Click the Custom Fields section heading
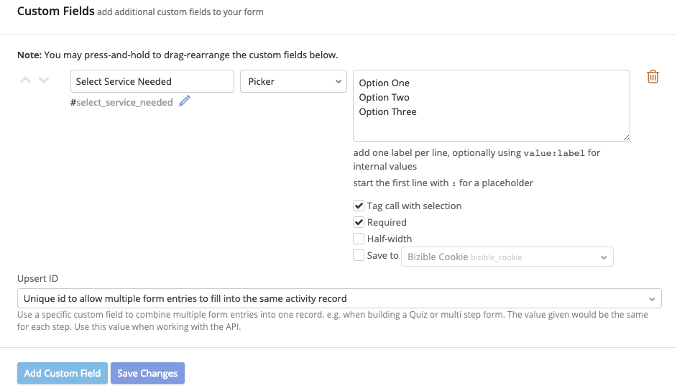Image resolution: width=677 pixels, height=391 pixels. (55, 11)
